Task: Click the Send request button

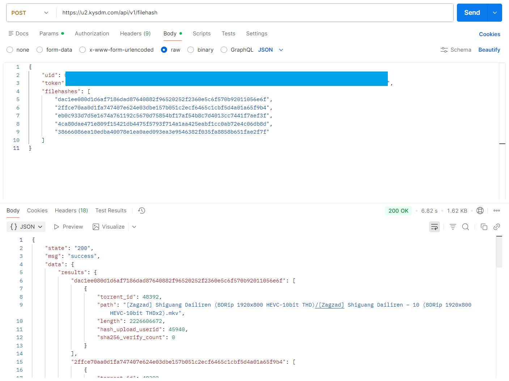Action: 472,13
